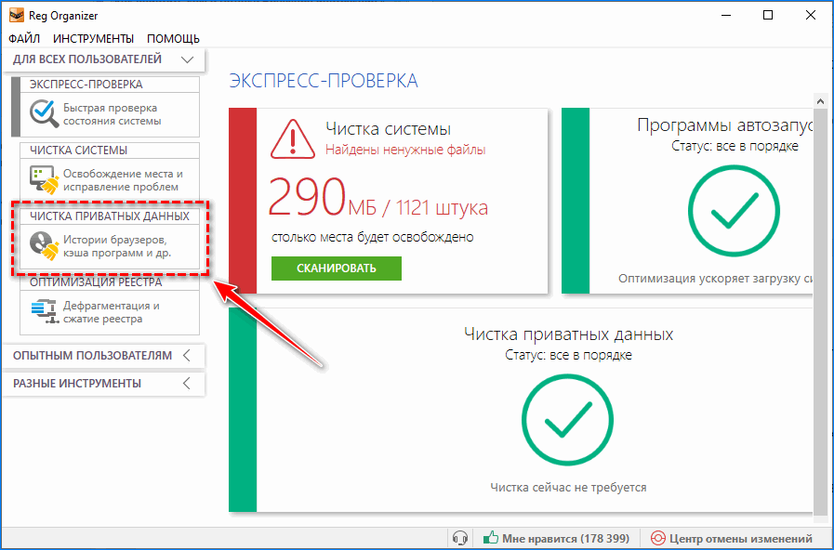Click the Undo Center lifebuoy icon
The image size is (834, 550).
tap(658, 538)
